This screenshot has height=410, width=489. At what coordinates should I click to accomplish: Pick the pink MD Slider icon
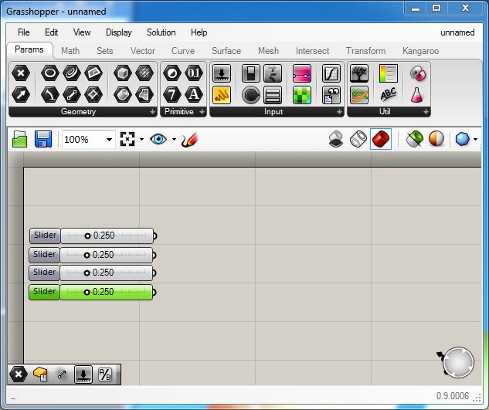pyautogui.click(x=302, y=73)
